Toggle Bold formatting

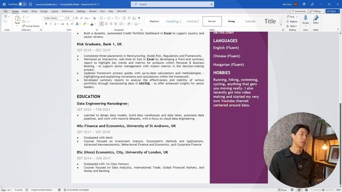(46, 23)
